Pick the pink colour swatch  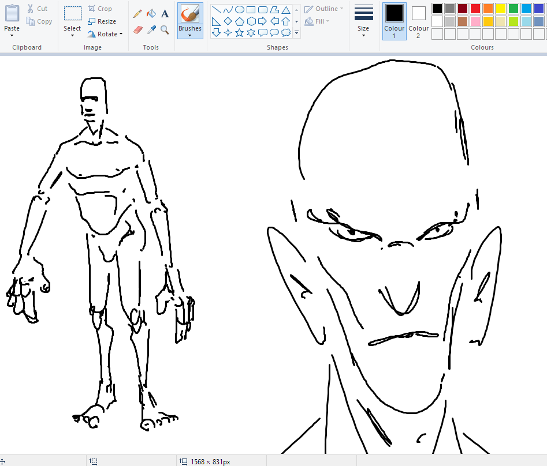point(475,21)
